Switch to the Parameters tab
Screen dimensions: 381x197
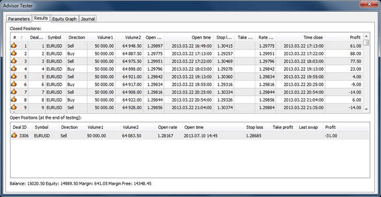[x=19, y=19]
